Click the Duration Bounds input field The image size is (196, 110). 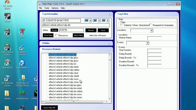tap(154, 62)
